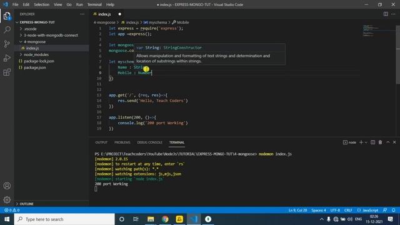Open the Selection menu
Viewport: 400px width, 225px height.
pos(42,4)
